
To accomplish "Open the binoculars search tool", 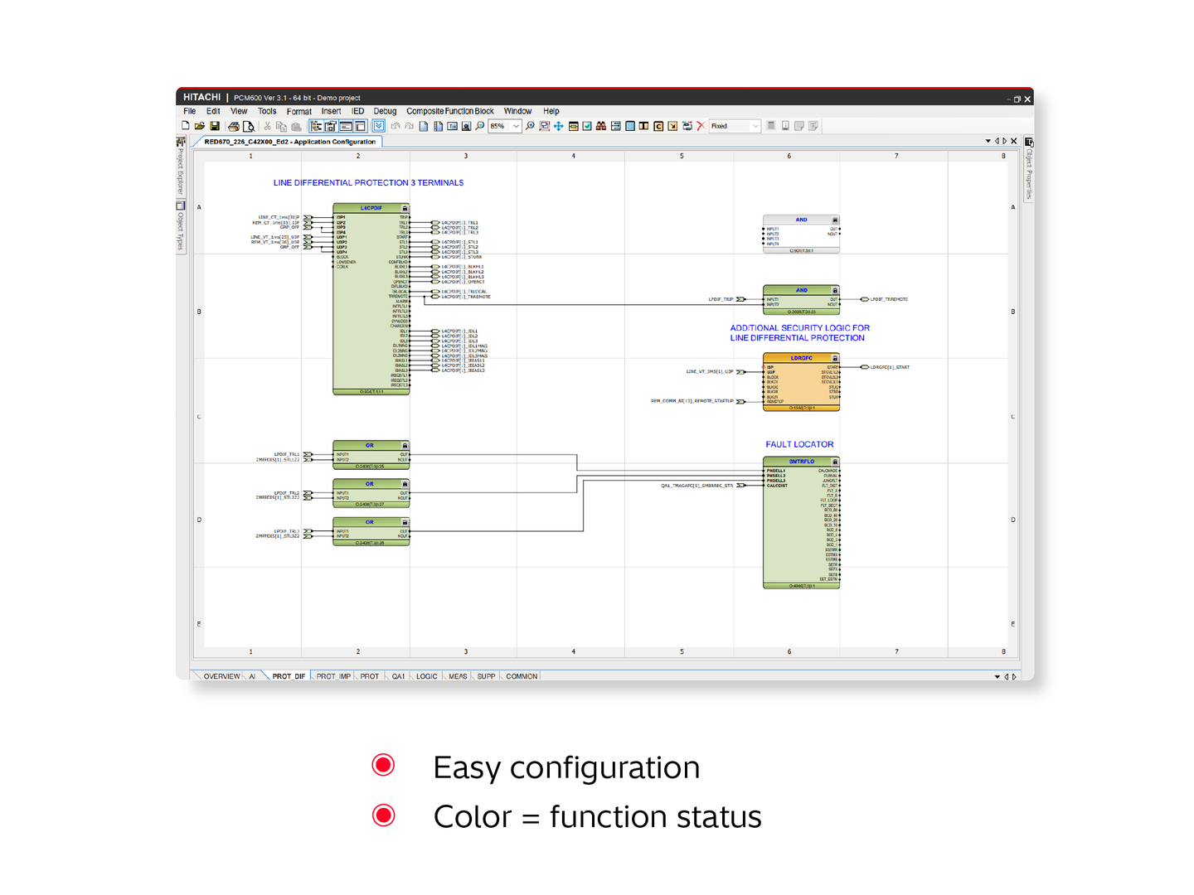I will point(601,126).
